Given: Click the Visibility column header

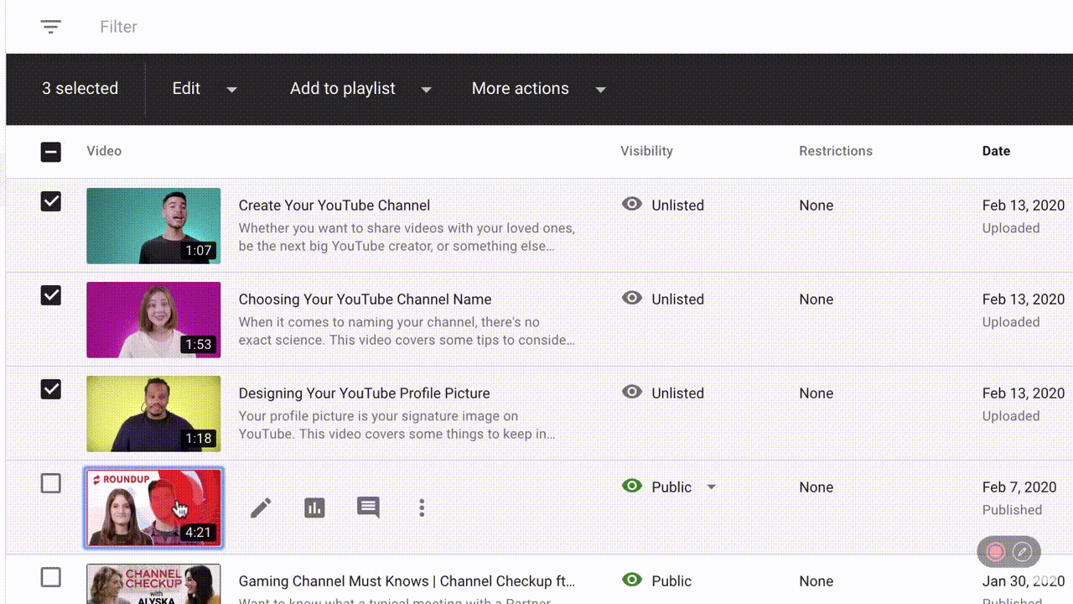Looking at the screenshot, I should coord(646,151).
